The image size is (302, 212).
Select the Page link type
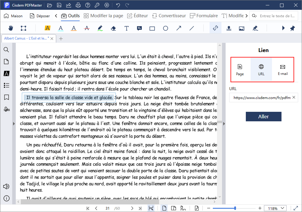pos(240,70)
